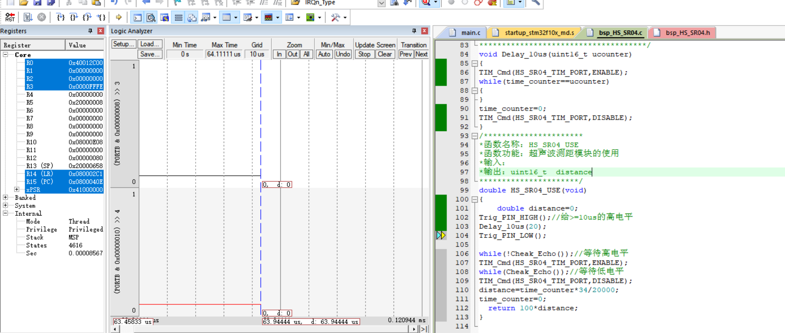Click Zoom Out button
The height and width of the screenshot is (333, 785).
[x=293, y=54]
